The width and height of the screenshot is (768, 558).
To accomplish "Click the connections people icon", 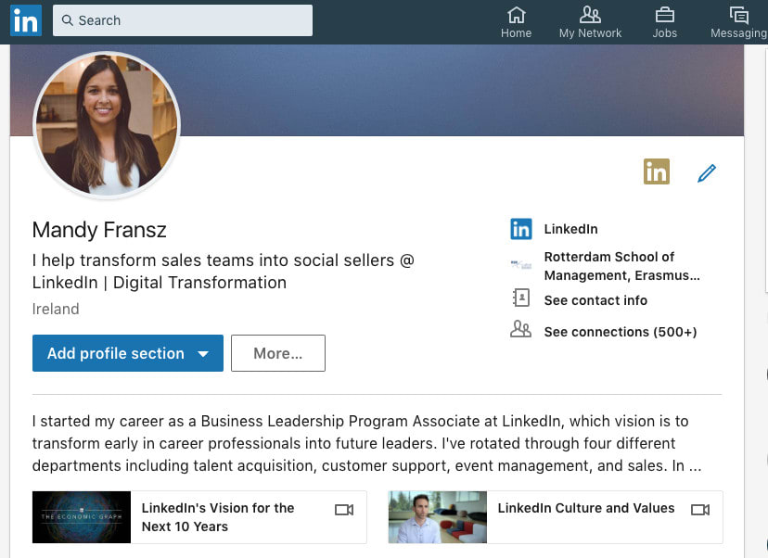I will 520,329.
